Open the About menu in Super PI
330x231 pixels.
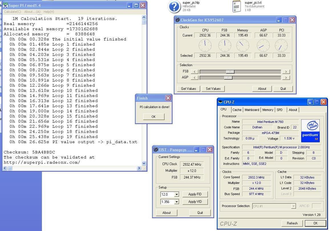[x=32, y=12]
